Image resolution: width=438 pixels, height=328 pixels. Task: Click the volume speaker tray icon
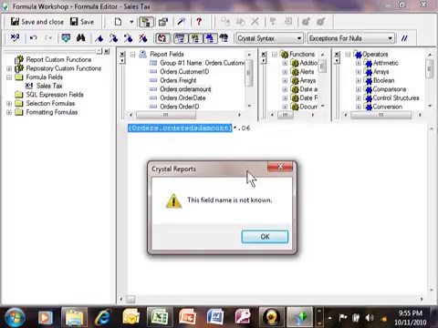(370, 318)
